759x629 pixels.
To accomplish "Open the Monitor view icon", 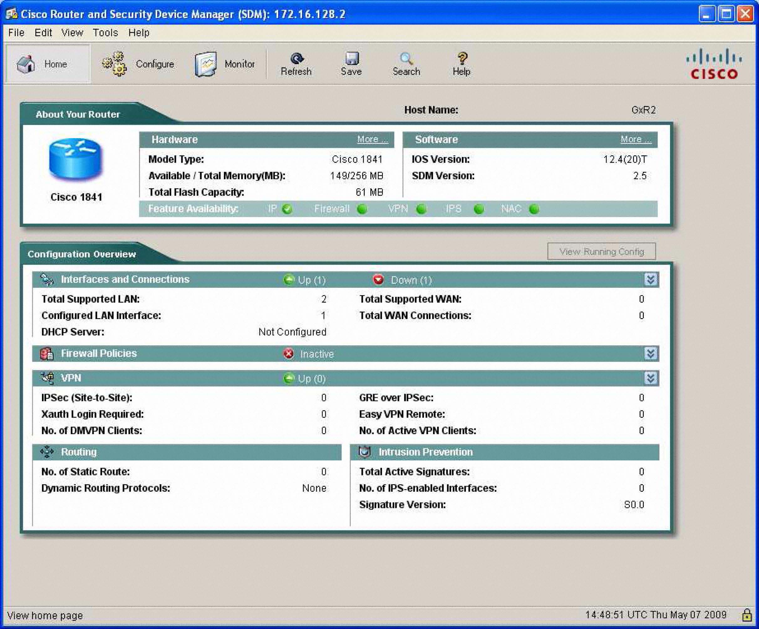I will (x=206, y=64).
